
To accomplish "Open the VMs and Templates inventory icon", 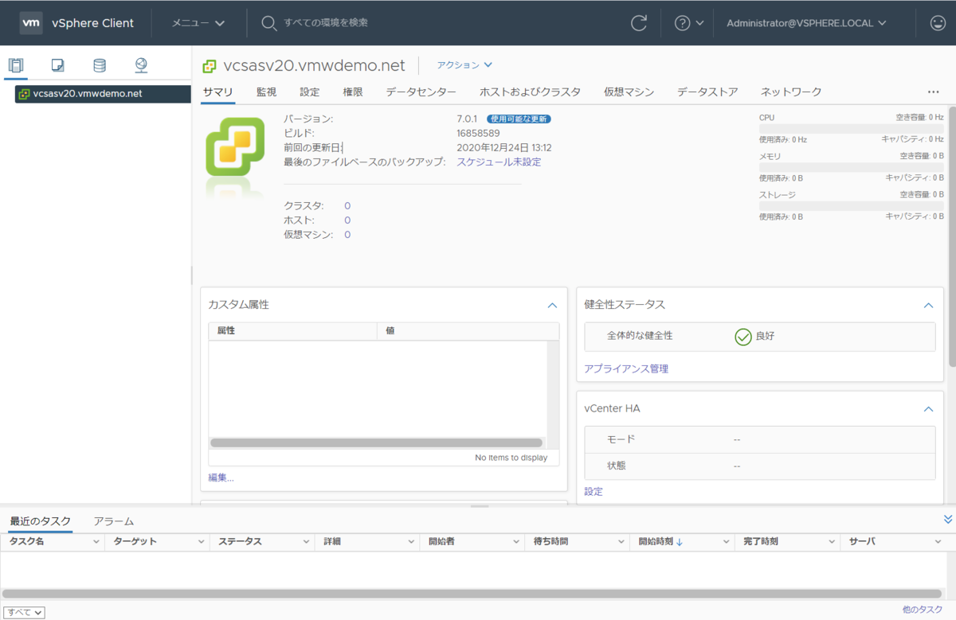I will (58, 65).
